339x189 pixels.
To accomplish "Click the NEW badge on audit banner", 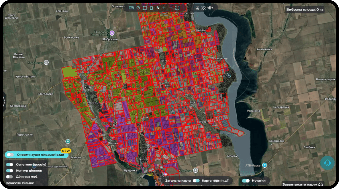I will coord(66,151).
